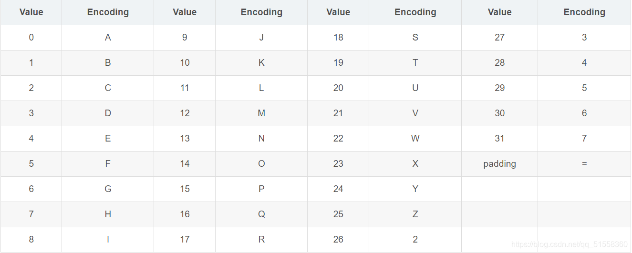The image size is (632, 253).
Task: Select the cell with value 0
Action: [x=31, y=38]
